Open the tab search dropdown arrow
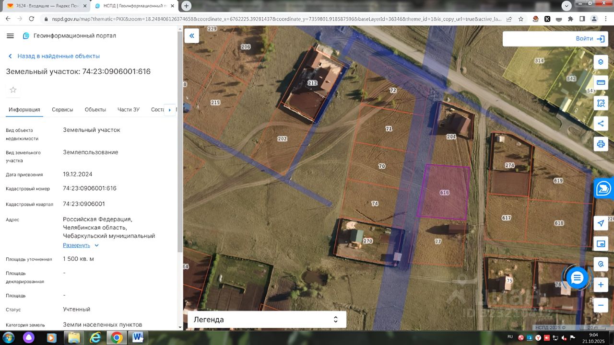This screenshot has width=614, height=345. point(567,6)
